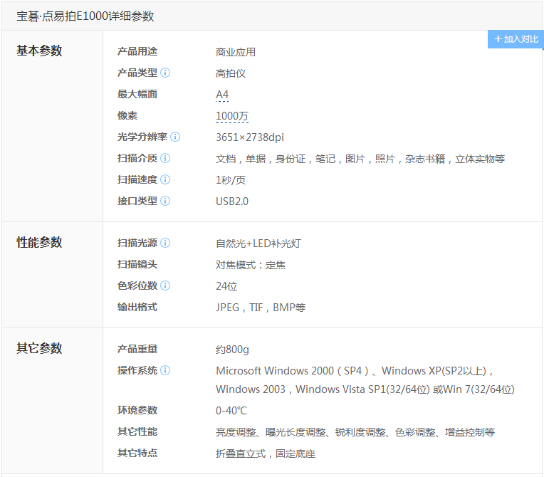
Task: Click the 对焦模式：定焦 value
Action: [251, 265]
